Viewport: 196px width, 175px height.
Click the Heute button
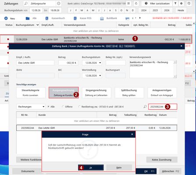click(181, 11)
